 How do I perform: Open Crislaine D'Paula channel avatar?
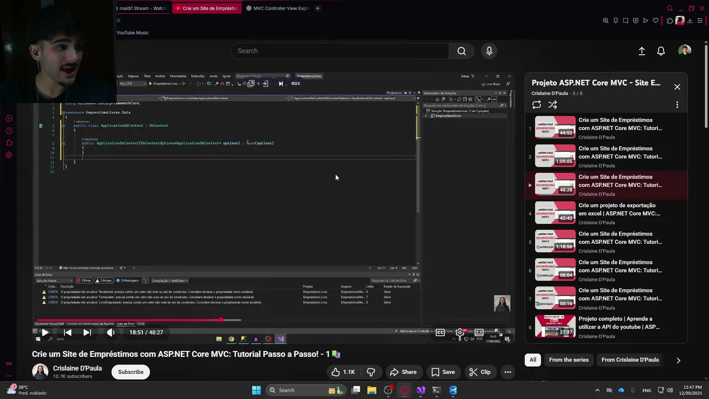coord(40,372)
